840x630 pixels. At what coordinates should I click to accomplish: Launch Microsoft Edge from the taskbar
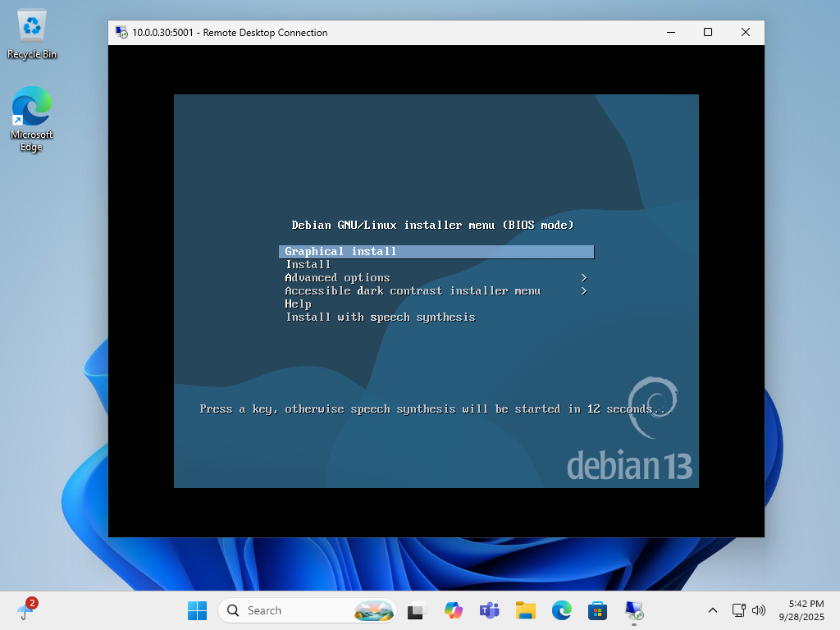[x=561, y=610]
